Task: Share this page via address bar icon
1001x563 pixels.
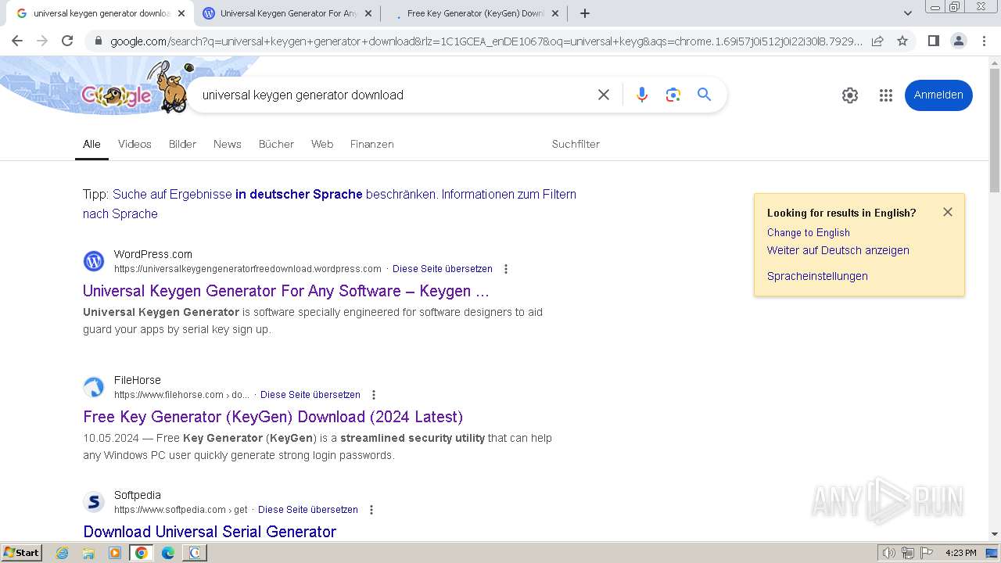Action: pyautogui.click(x=877, y=41)
